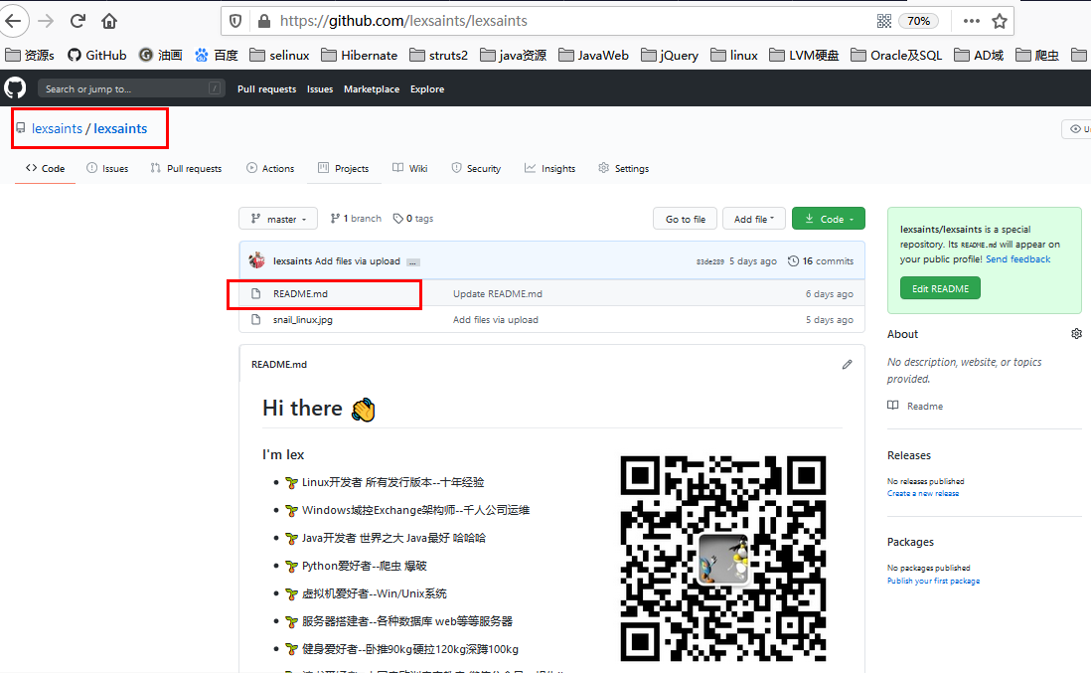
Task: Click the green Edit README button
Action: point(940,288)
